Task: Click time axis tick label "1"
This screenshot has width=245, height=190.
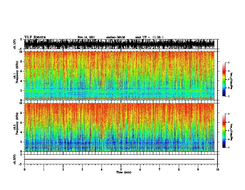Action: click(x=44, y=170)
